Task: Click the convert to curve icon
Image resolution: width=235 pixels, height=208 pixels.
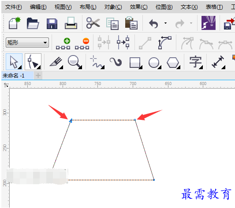Action: pyautogui.click(x=165, y=43)
